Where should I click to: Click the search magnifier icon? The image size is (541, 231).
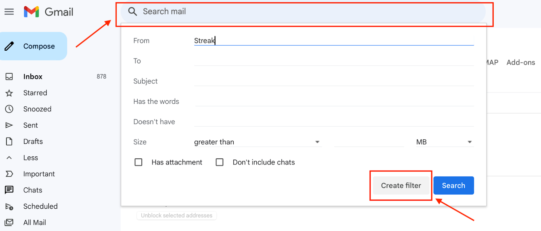[x=133, y=11]
